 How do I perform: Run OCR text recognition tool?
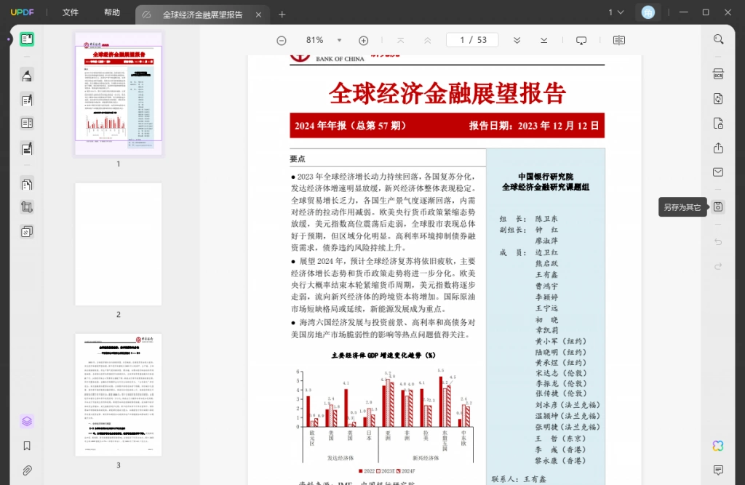point(718,74)
